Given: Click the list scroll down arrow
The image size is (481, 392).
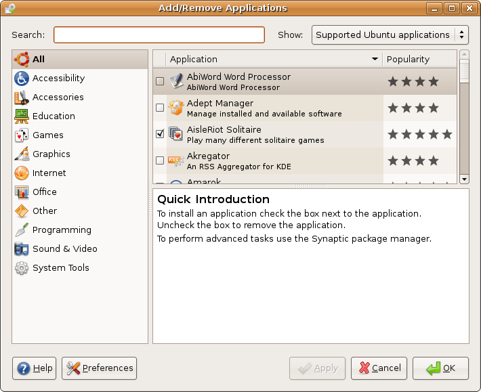Looking at the screenshot, I should click(x=464, y=179).
